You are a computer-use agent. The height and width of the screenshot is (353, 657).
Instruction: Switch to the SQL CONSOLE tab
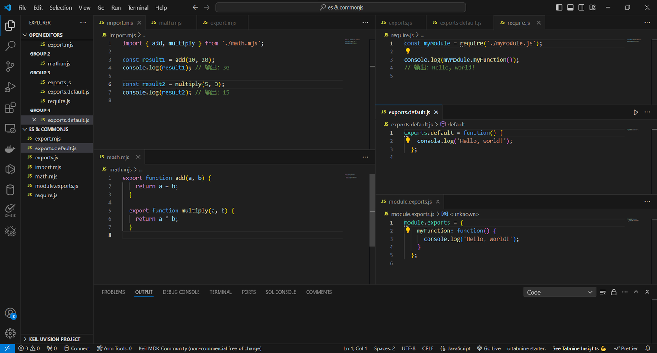[281, 292]
